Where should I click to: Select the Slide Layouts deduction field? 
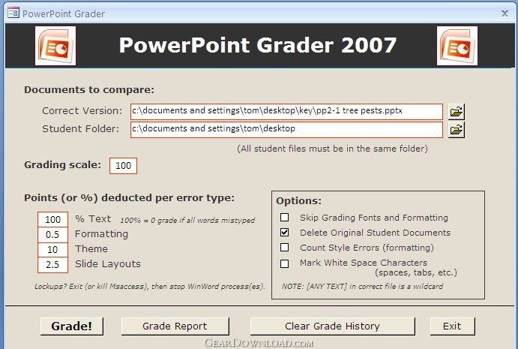tap(53, 265)
